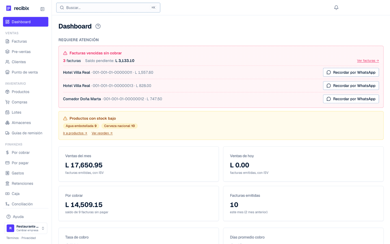Open the Términos link
390x244 pixels.
(x=12, y=238)
